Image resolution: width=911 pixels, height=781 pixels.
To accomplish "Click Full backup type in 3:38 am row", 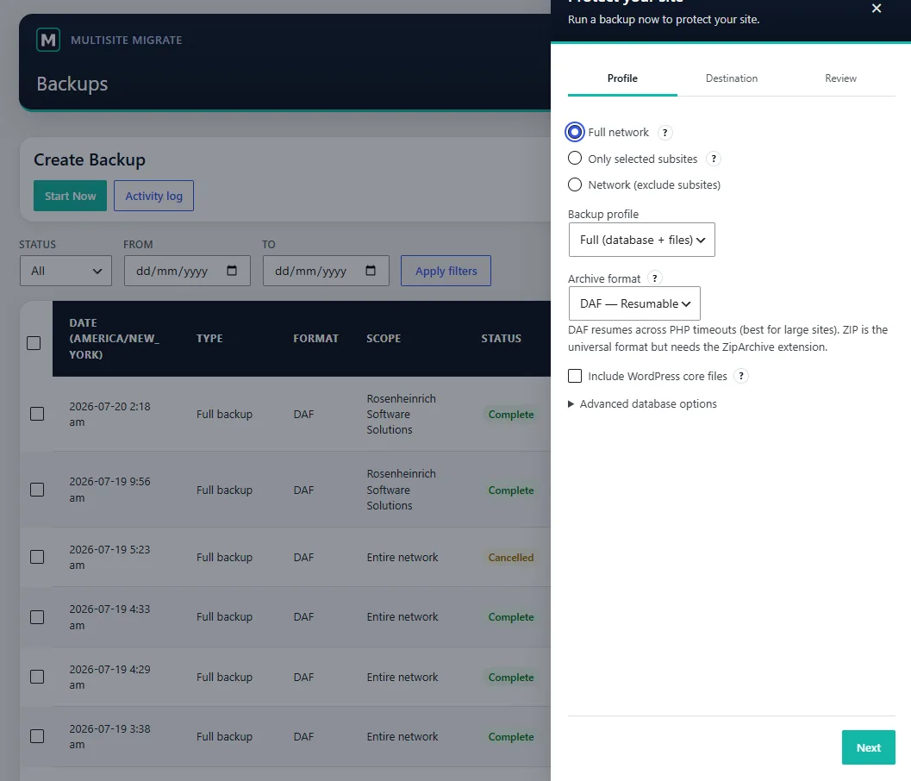I will [224, 736].
